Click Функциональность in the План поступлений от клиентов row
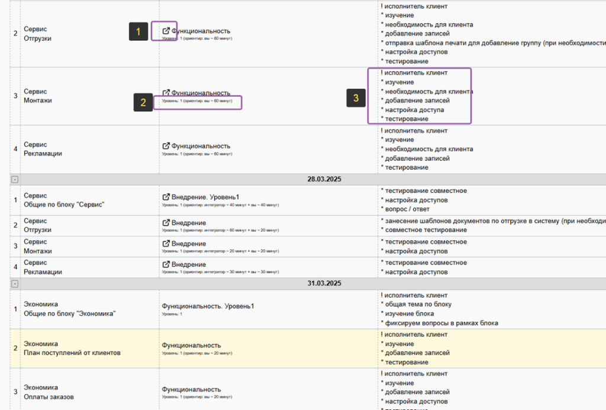This screenshot has width=606, height=410. (191, 345)
